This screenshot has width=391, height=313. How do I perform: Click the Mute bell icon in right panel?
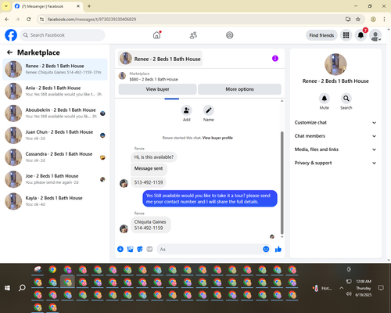325,99
